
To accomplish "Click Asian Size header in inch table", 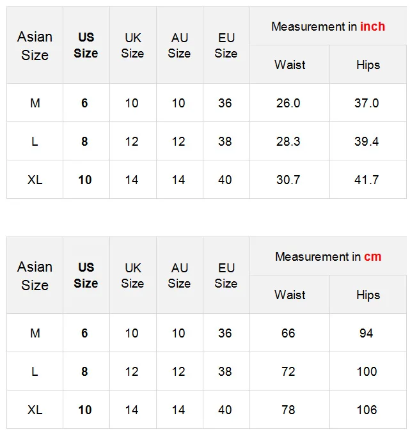I will [35, 45].
